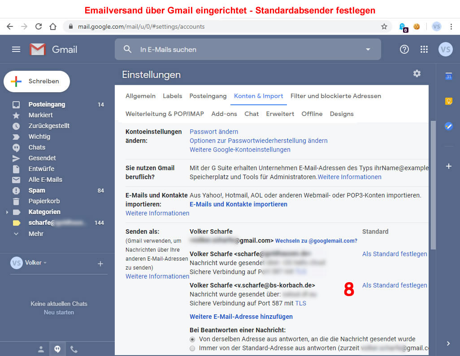Switch to the Add-ons tab
460x356 pixels.
(224, 114)
